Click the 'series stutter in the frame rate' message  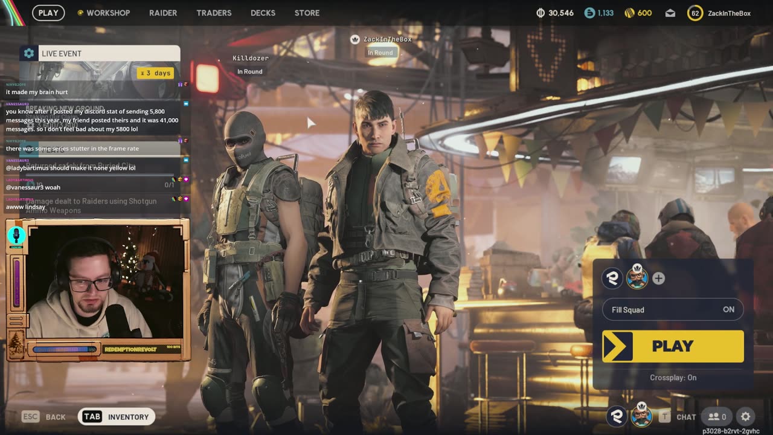point(72,148)
